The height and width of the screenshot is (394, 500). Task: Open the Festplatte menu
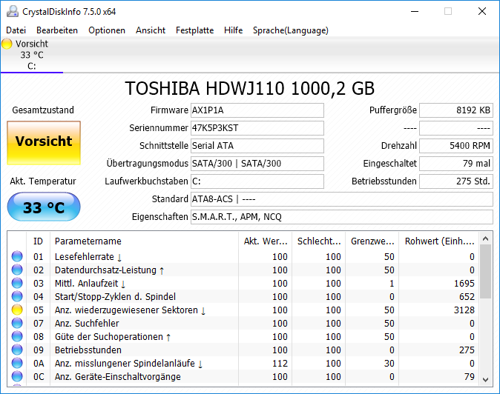pyautogui.click(x=195, y=30)
